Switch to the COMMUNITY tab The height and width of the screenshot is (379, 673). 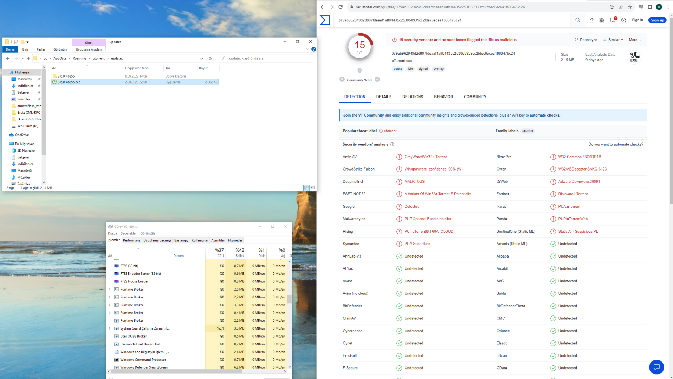click(475, 97)
